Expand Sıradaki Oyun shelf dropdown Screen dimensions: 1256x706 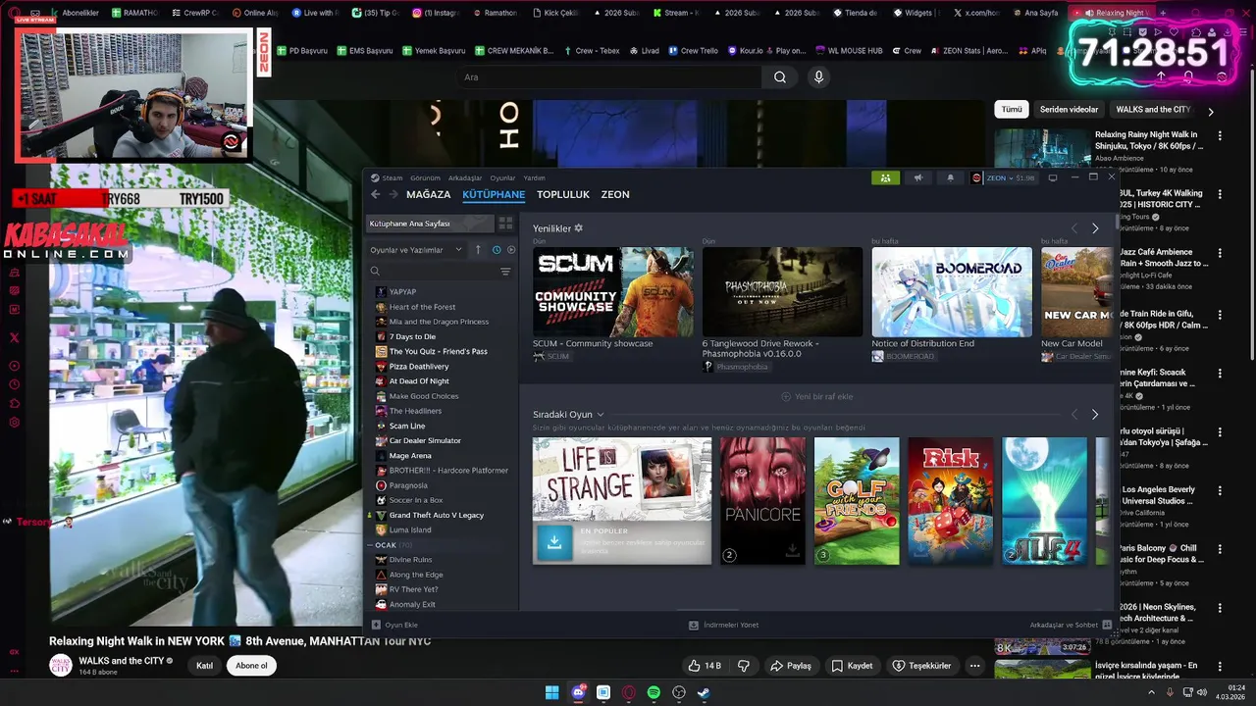(x=601, y=415)
